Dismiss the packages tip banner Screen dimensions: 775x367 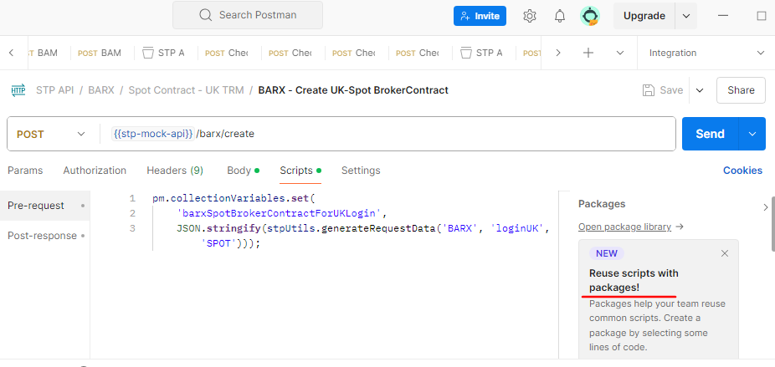(725, 253)
